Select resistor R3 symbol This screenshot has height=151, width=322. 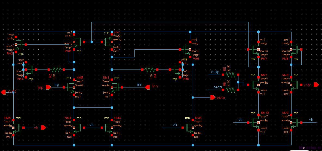(56, 70)
